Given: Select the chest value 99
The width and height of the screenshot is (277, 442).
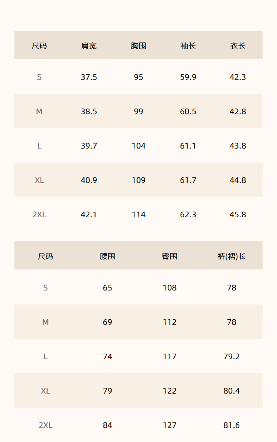Looking at the screenshot, I should click(138, 112).
